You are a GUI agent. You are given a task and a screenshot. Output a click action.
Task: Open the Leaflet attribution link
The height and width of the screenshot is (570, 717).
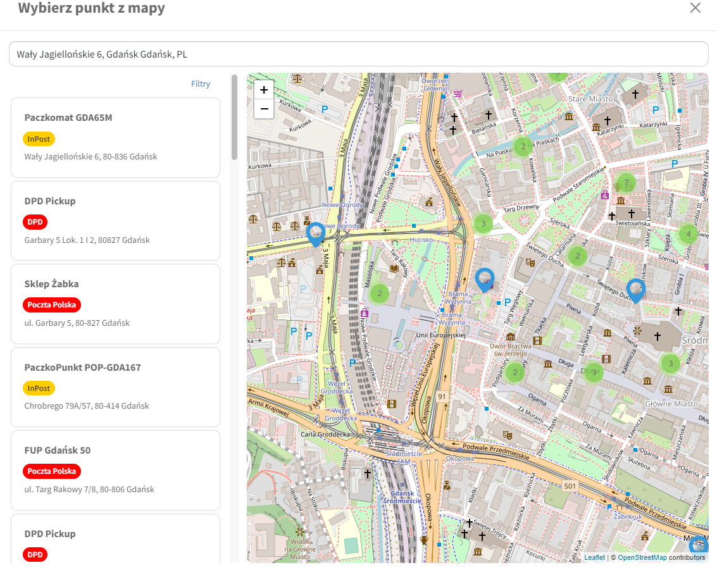coord(594,557)
